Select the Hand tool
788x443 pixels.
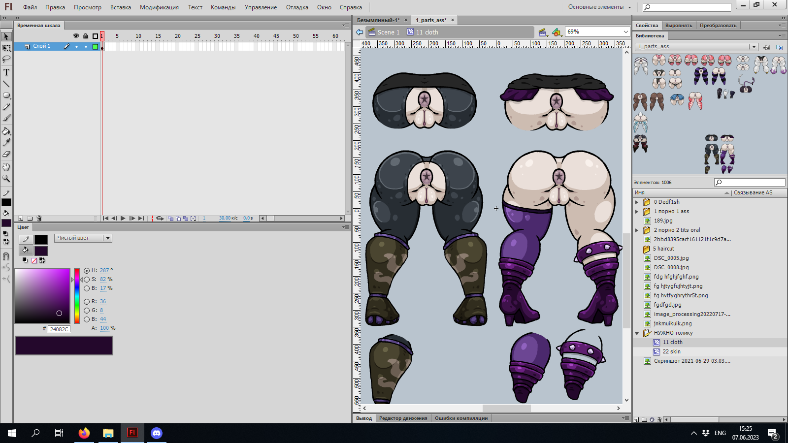[x=6, y=167]
